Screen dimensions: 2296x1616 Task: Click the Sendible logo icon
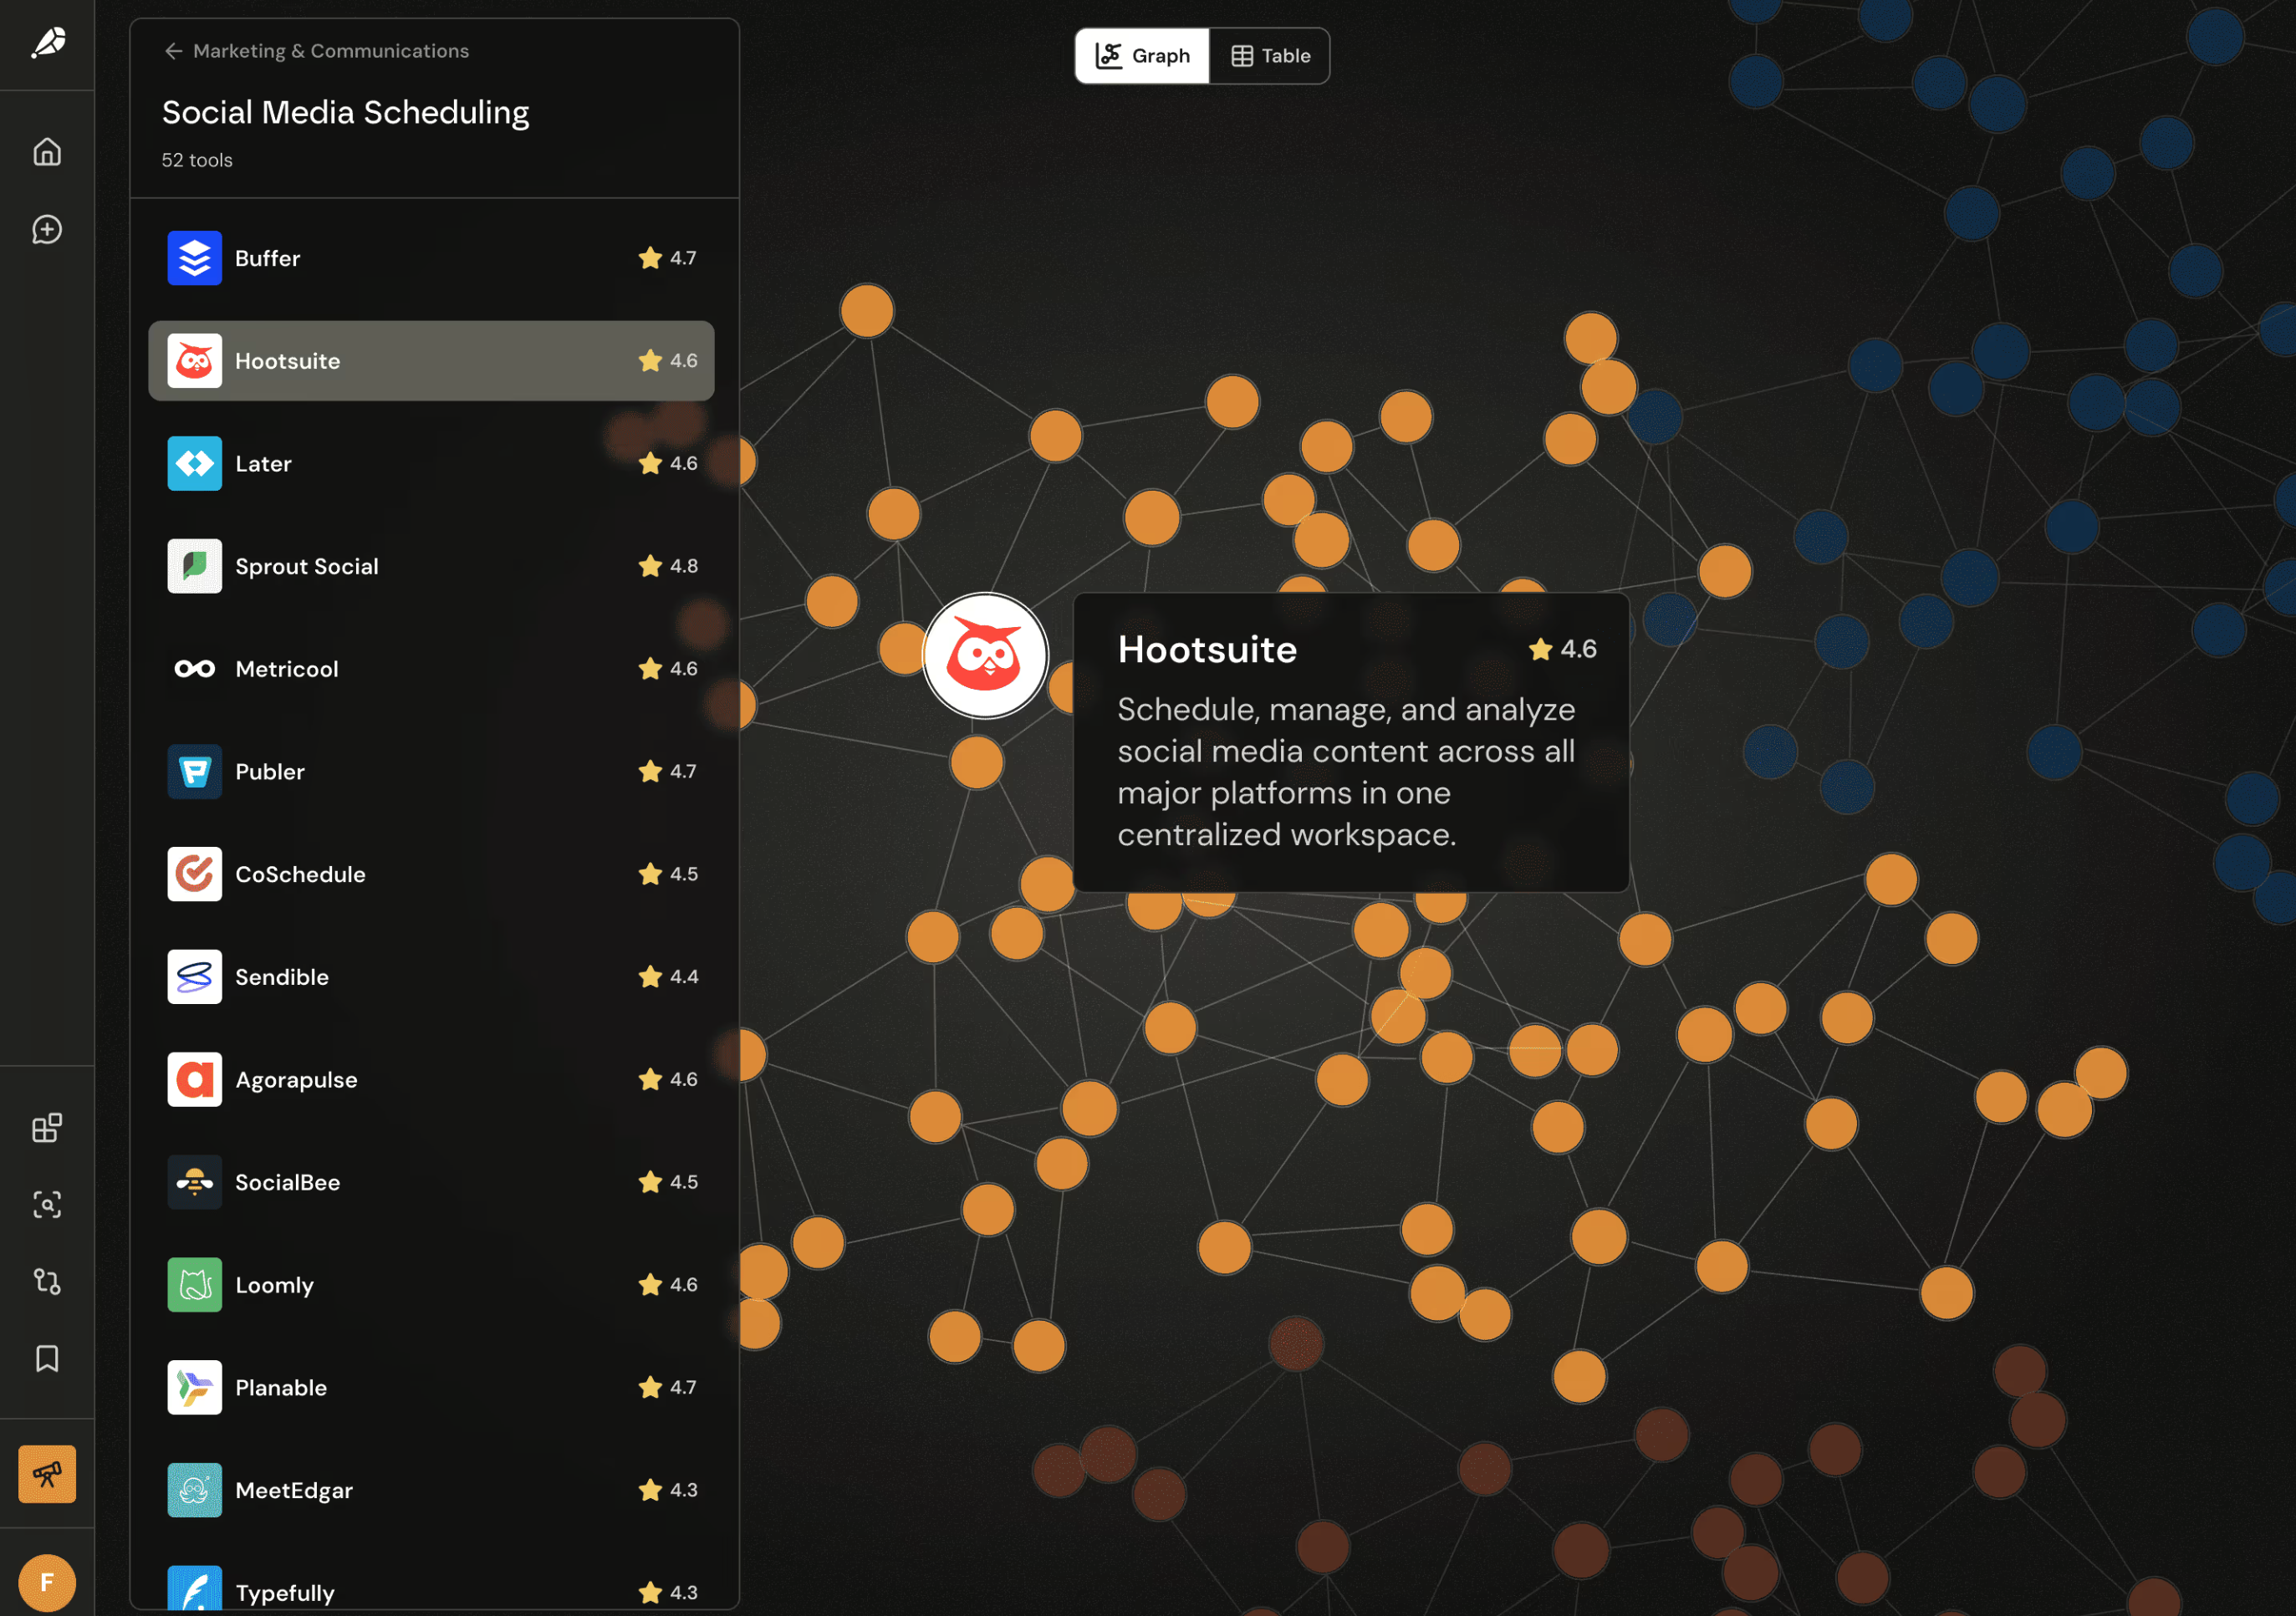tap(194, 977)
